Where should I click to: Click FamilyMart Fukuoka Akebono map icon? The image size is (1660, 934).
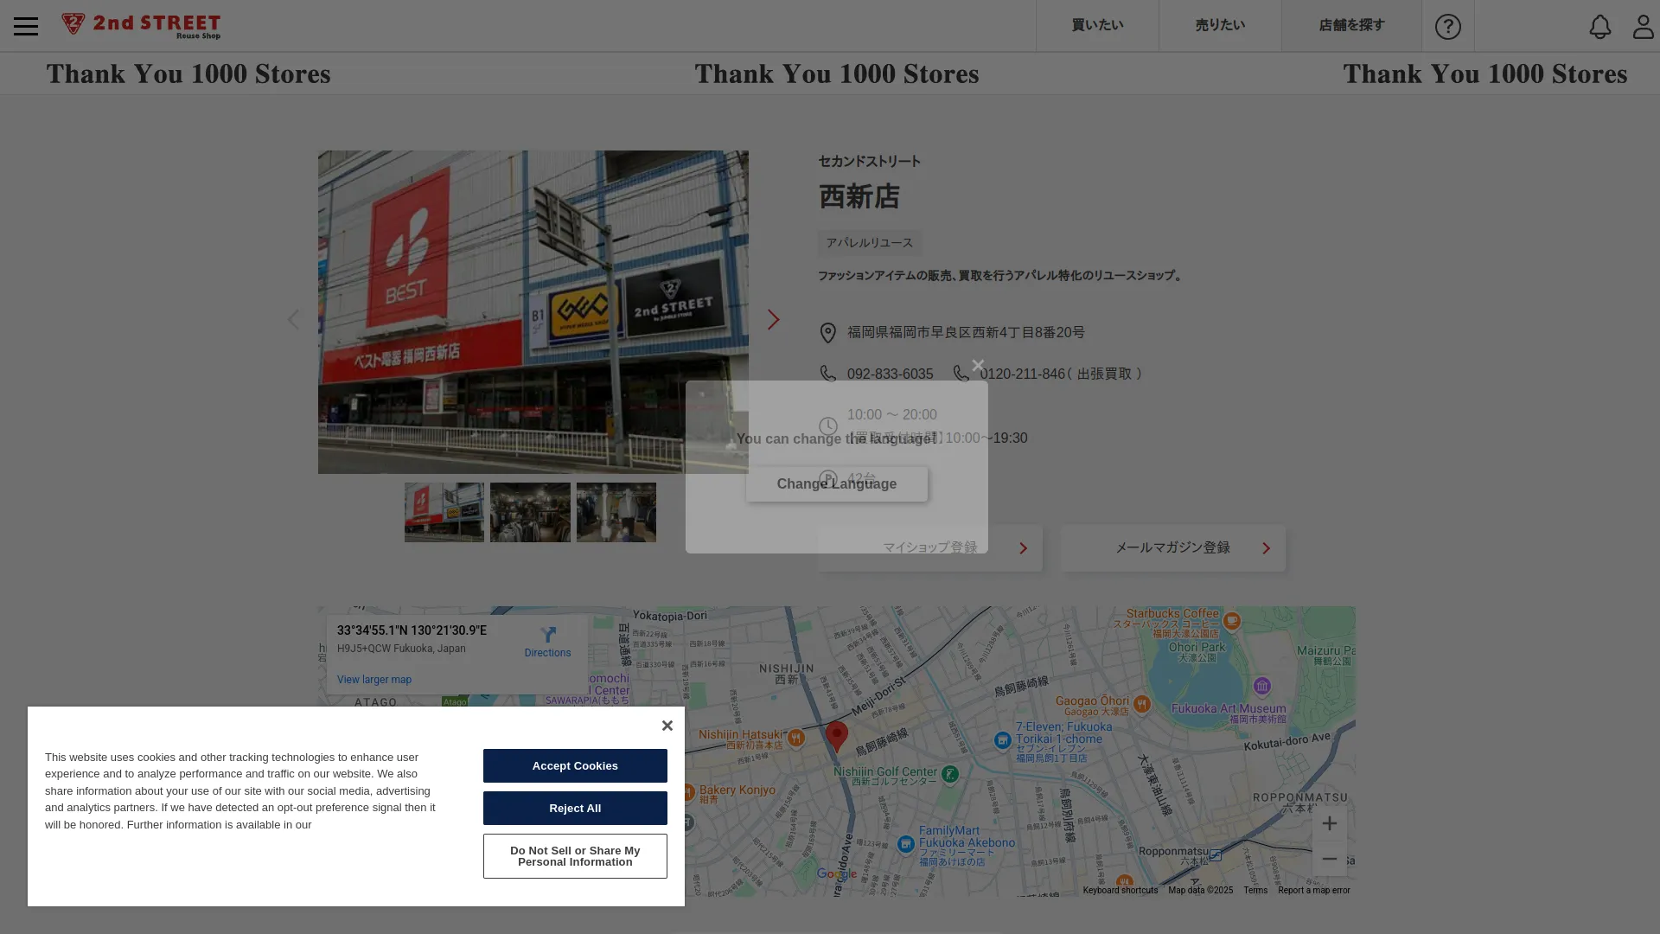[905, 844]
